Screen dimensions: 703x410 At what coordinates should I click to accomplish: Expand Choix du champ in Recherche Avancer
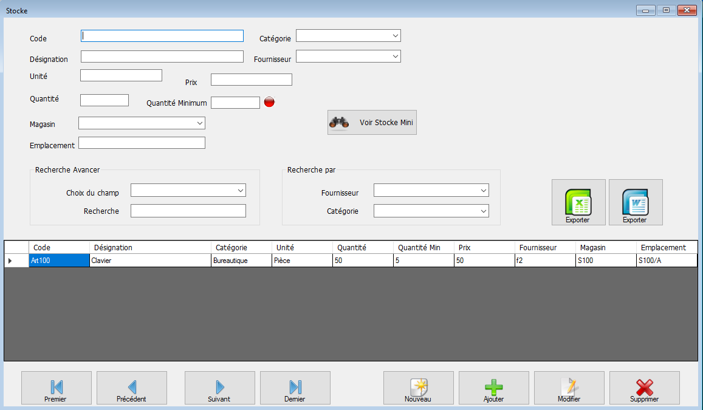[x=241, y=190]
